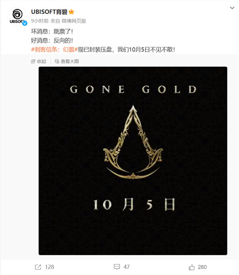Image resolution: width=239 pixels, height=275 pixels.
Task: Click the repost share icon
Action: point(38,267)
